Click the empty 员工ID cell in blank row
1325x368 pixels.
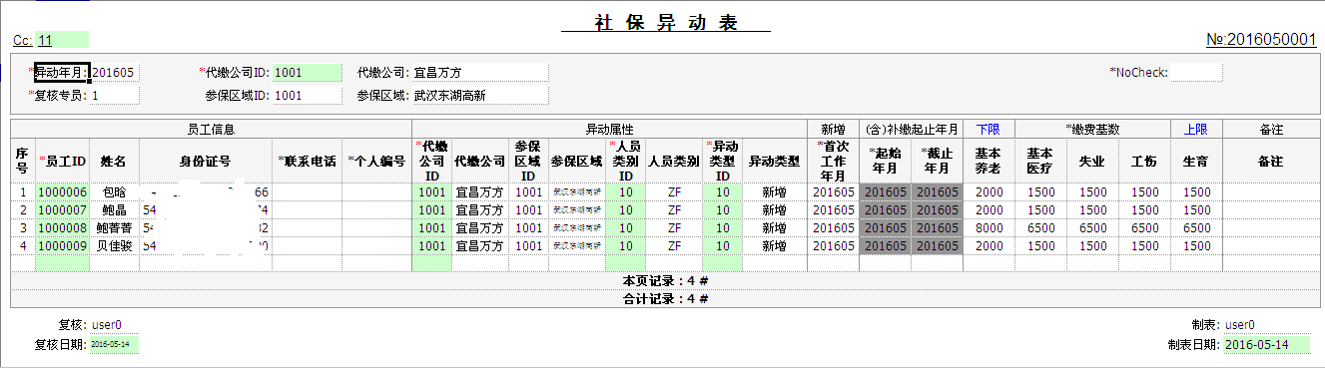click(63, 263)
